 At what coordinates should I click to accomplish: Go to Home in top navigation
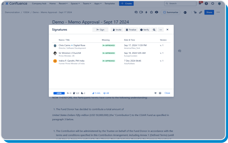[x=53, y=3]
